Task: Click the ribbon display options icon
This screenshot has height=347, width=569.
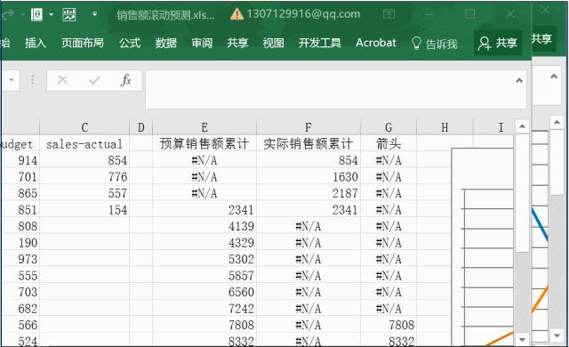Action: coord(389,14)
